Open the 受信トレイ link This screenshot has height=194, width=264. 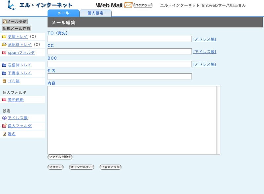coord(18,37)
